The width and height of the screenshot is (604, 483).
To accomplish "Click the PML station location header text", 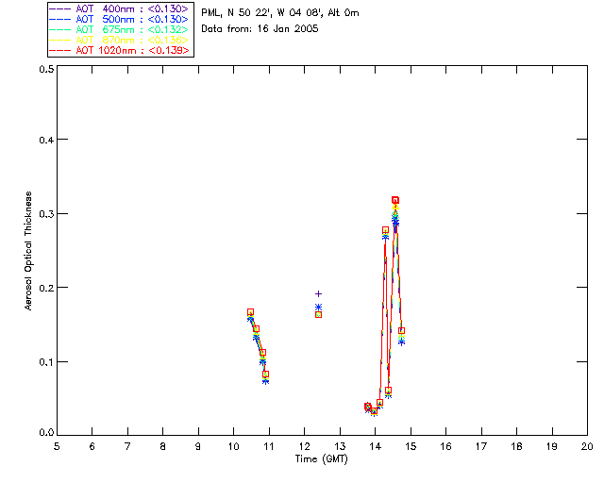I will pyautogui.click(x=280, y=13).
